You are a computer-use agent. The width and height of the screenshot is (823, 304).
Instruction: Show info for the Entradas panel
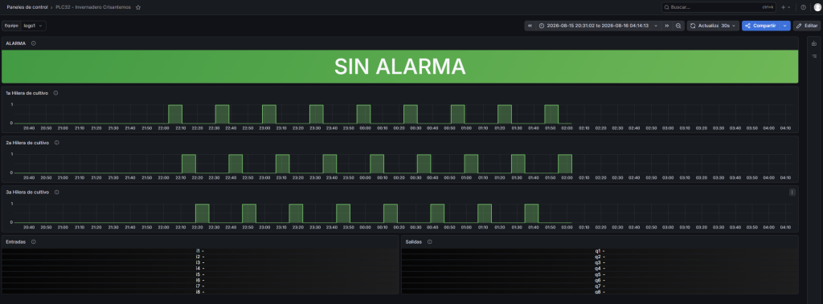click(x=34, y=241)
